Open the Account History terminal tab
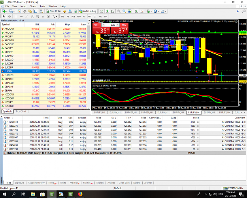 [36, 183]
